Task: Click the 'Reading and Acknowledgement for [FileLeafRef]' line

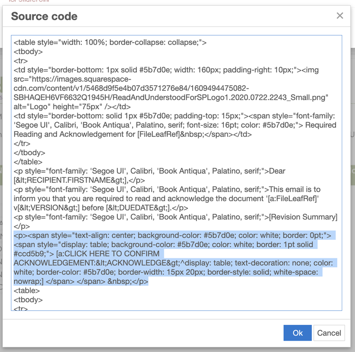Action: click(x=133, y=134)
